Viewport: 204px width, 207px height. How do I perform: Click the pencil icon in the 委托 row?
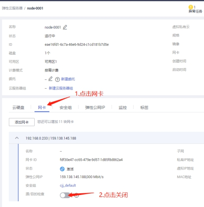50,79
